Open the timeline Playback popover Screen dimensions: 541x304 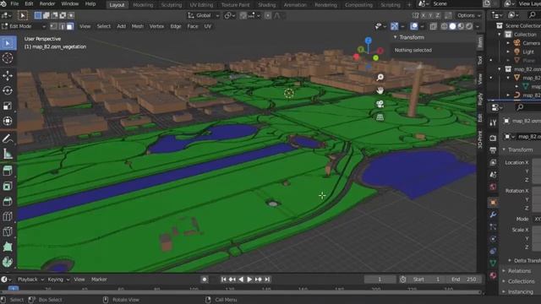[30, 280]
